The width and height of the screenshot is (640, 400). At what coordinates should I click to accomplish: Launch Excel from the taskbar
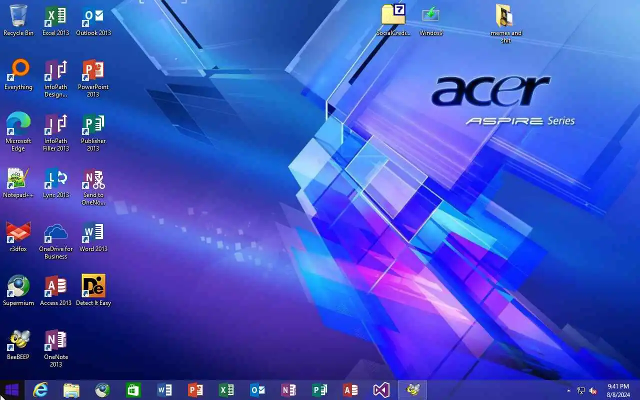226,390
